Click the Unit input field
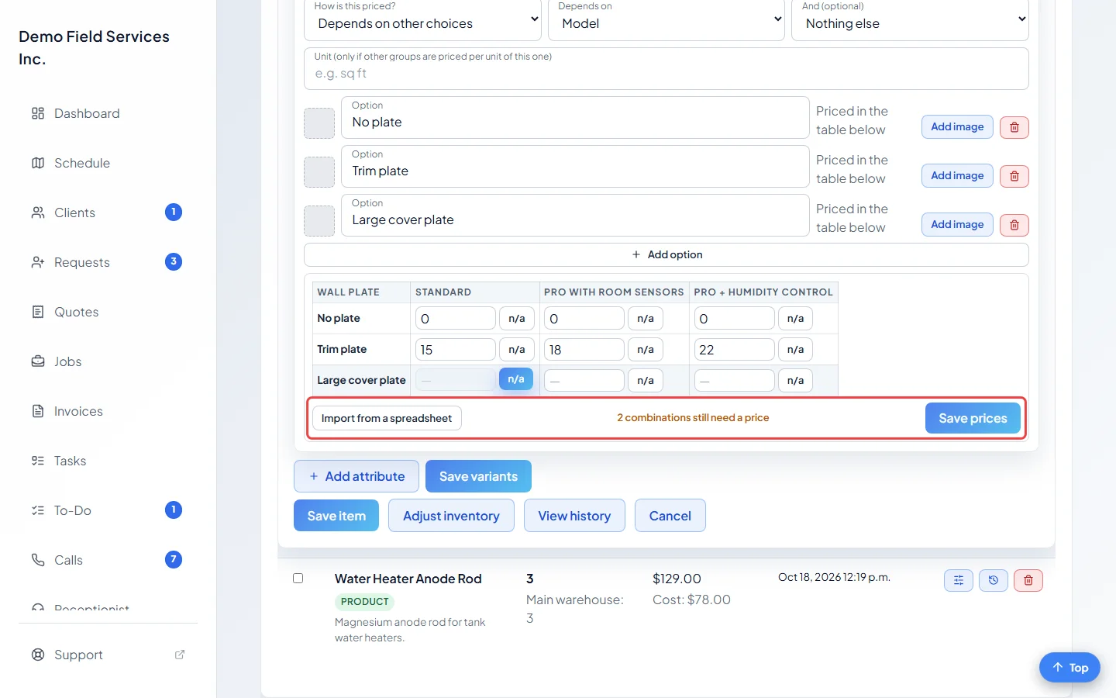The image size is (1116, 698). [x=666, y=69]
